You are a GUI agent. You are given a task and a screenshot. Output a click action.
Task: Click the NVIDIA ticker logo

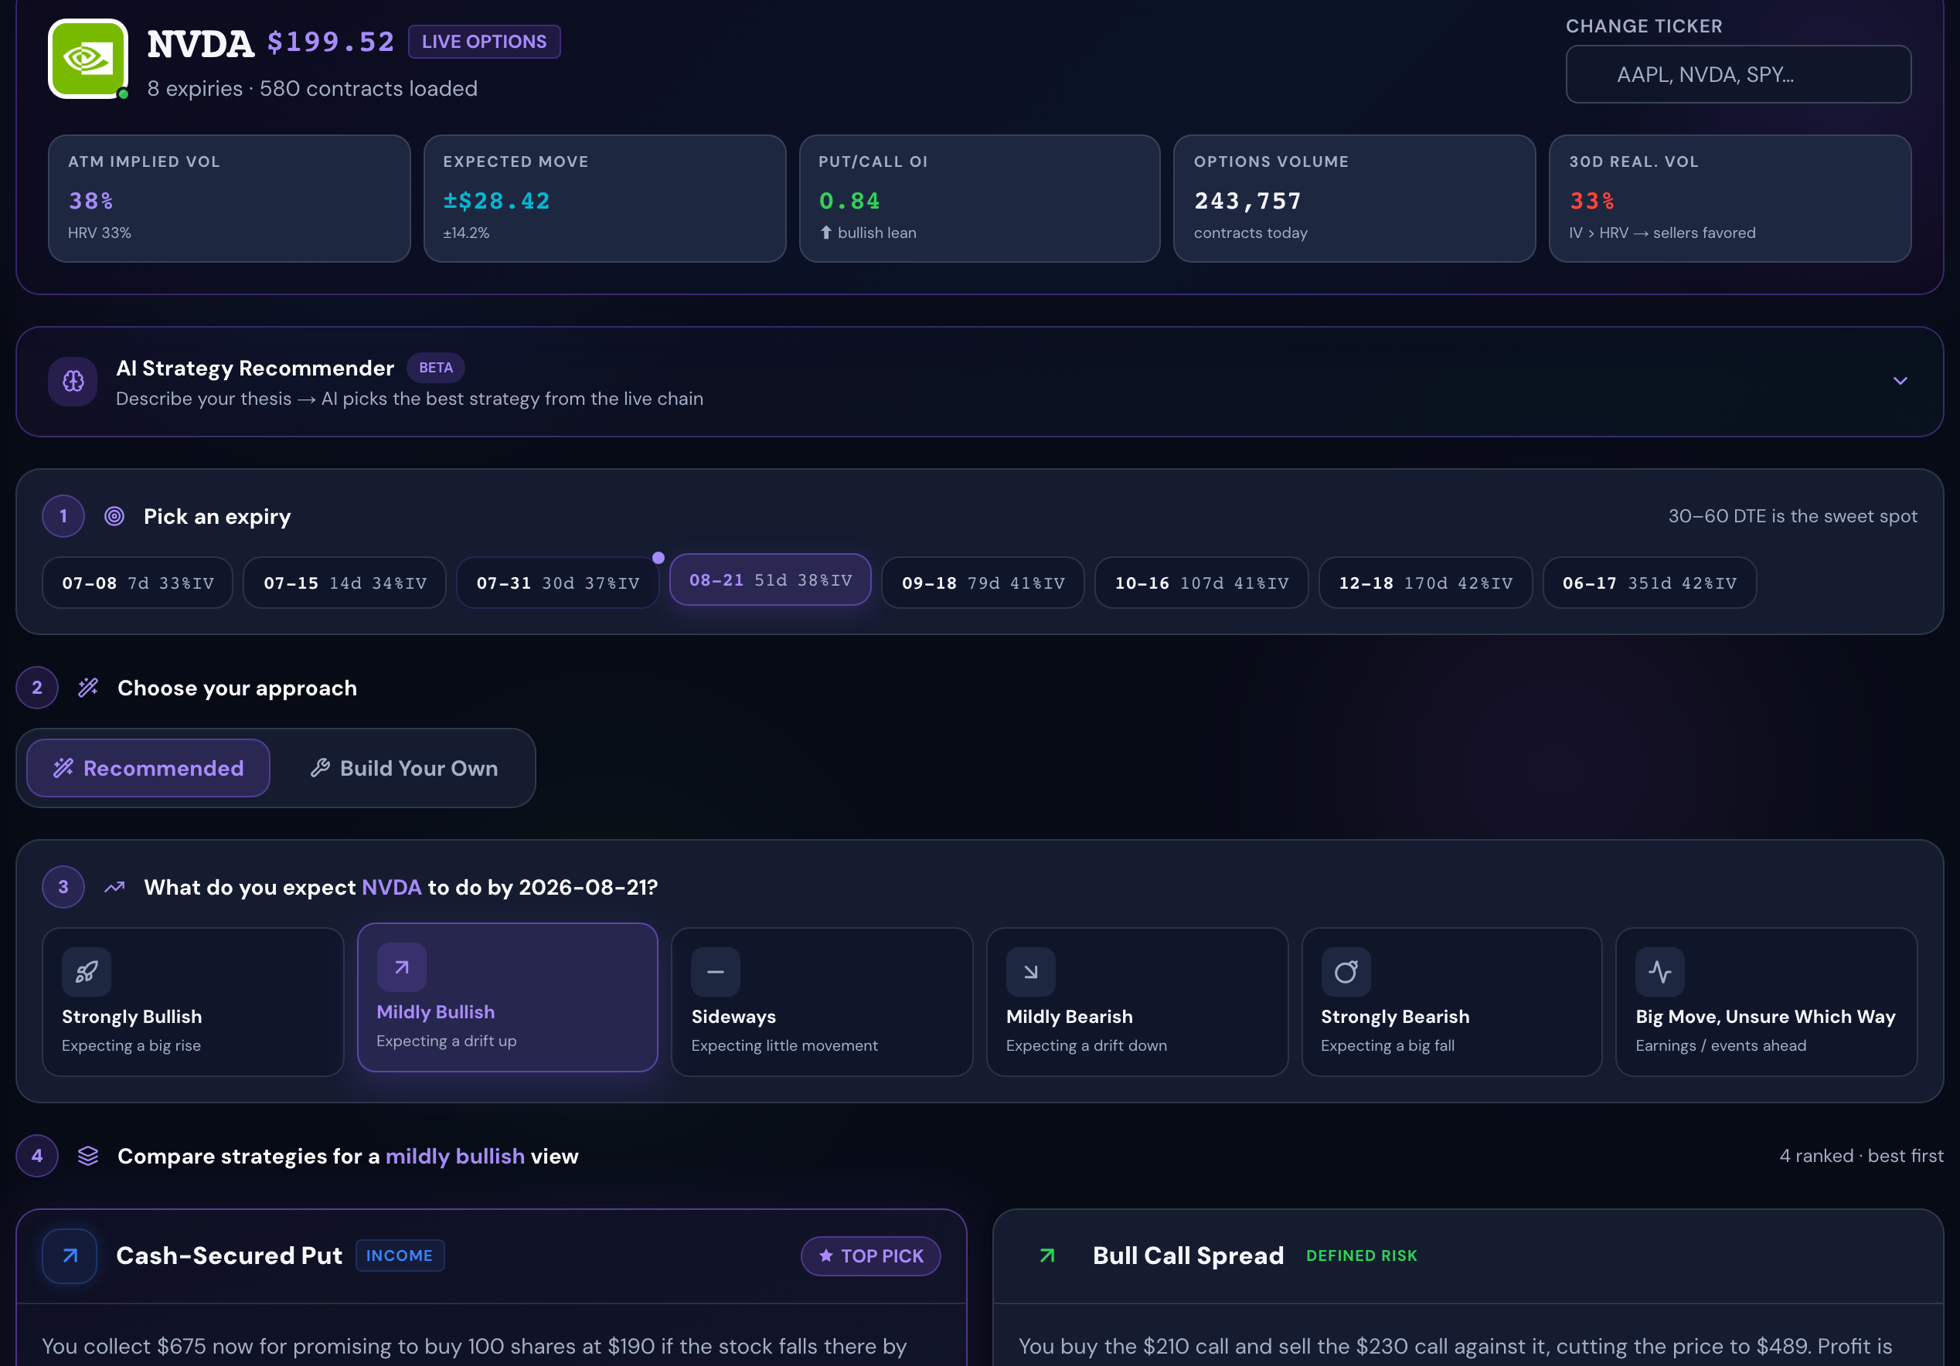click(88, 59)
